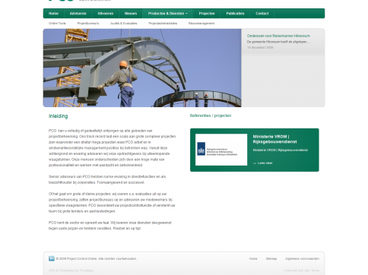The image size is (368, 275).
Task: Expand the Producten & Diensten dropdown
Action: click(x=167, y=14)
